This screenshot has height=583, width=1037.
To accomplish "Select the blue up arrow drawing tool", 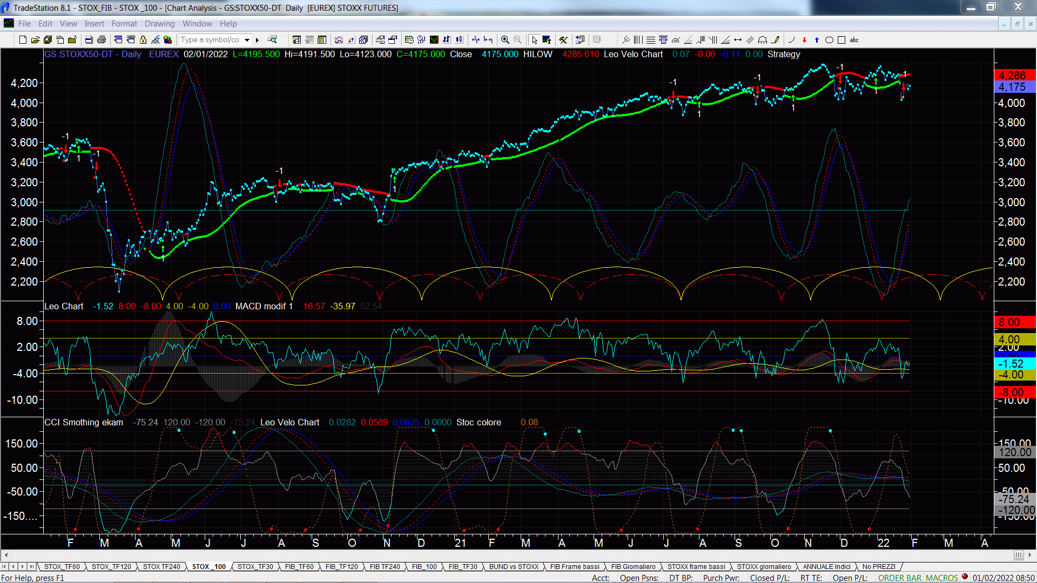I will pyautogui.click(x=817, y=40).
